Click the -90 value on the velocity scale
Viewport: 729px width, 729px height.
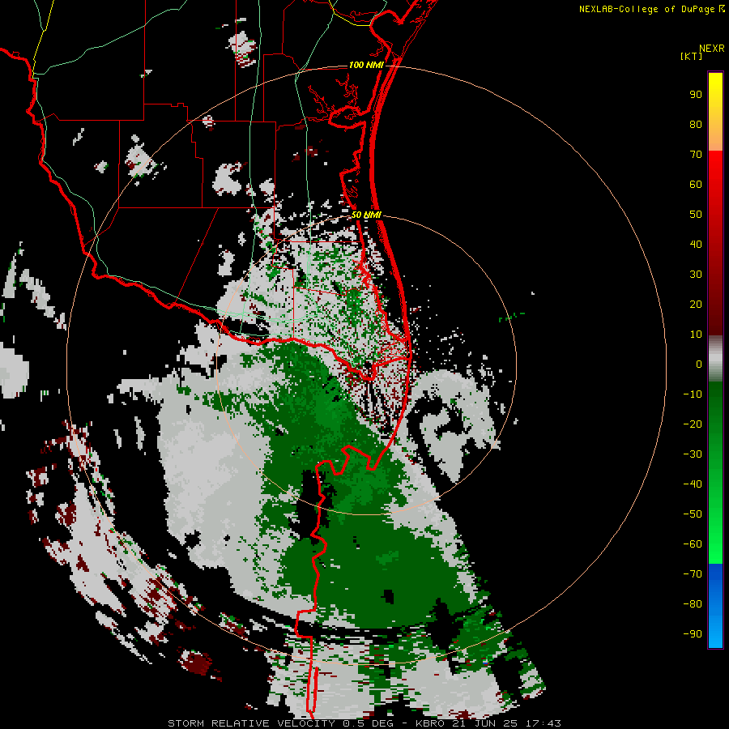click(693, 634)
